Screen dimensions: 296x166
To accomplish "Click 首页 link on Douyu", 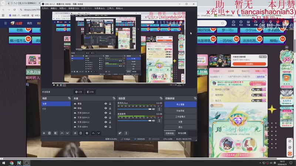I will click(30, 23).
